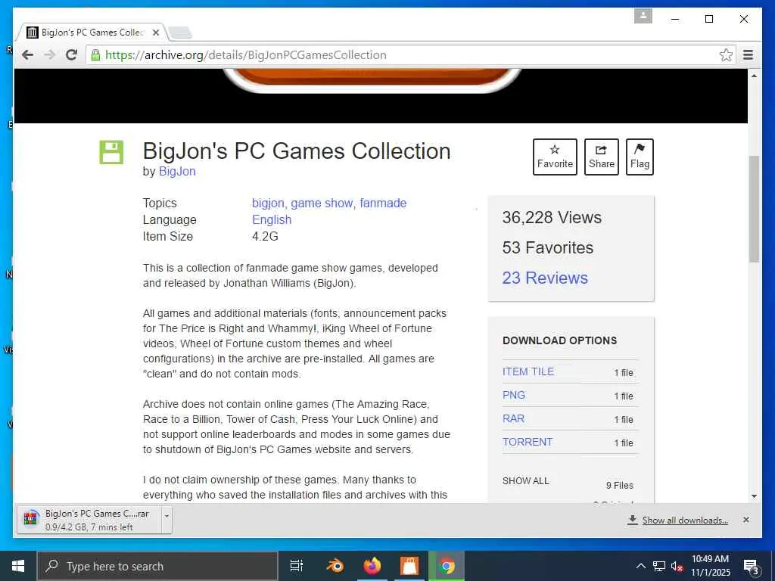Click the browser forward arrow
The image size is (775, 581).
[49, 54]
